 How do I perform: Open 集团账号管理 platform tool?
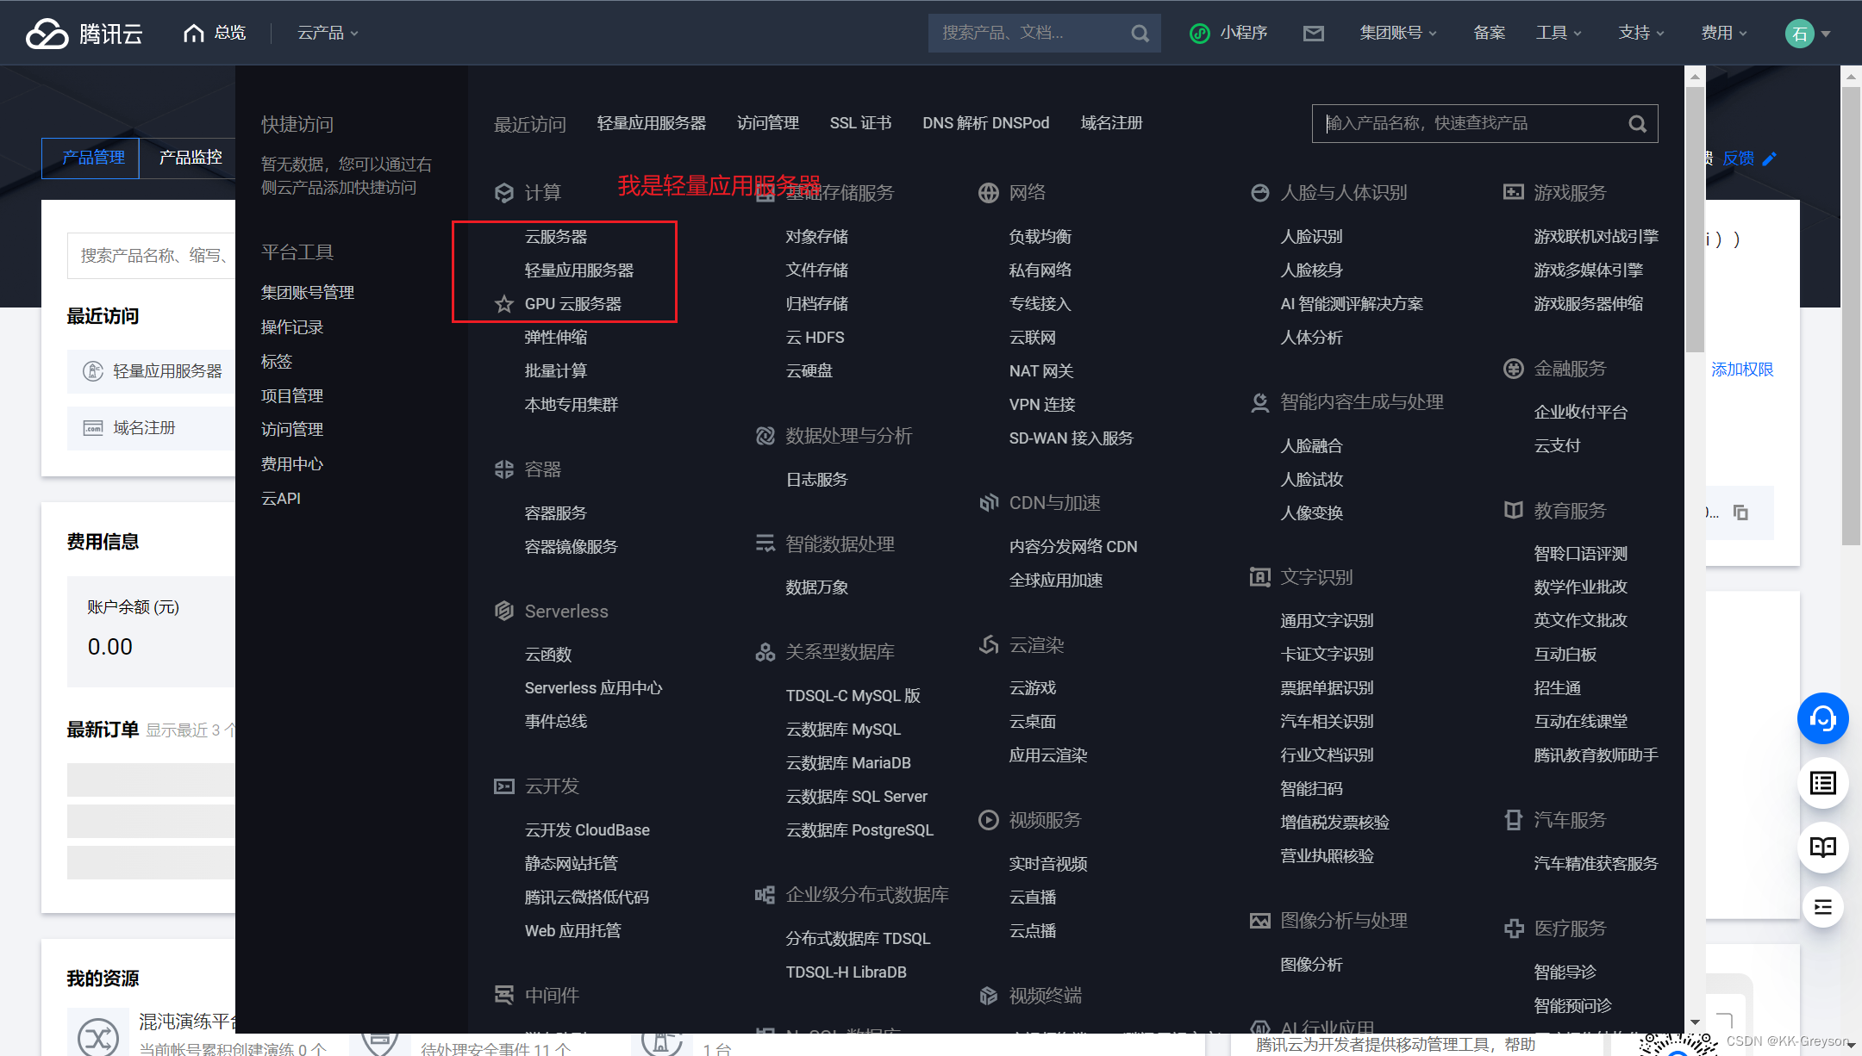tap(308, 292)
